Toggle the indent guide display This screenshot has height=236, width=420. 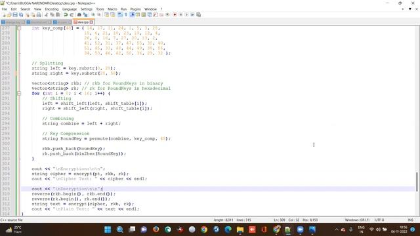click(132, 14)
